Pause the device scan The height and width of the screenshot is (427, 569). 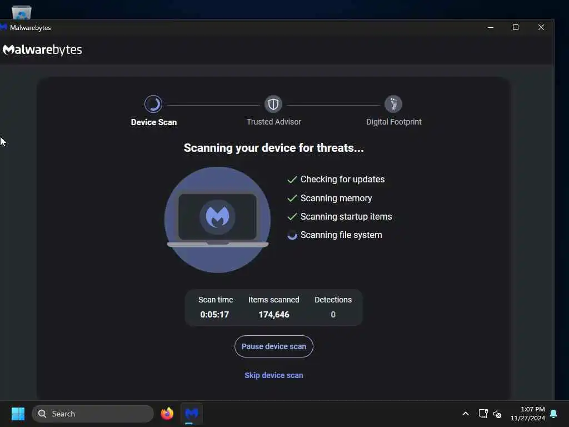pos(274,346)
